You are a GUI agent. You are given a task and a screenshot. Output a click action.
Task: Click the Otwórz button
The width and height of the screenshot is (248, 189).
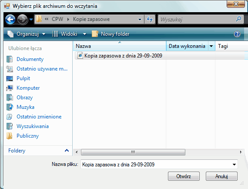[184, 176]
